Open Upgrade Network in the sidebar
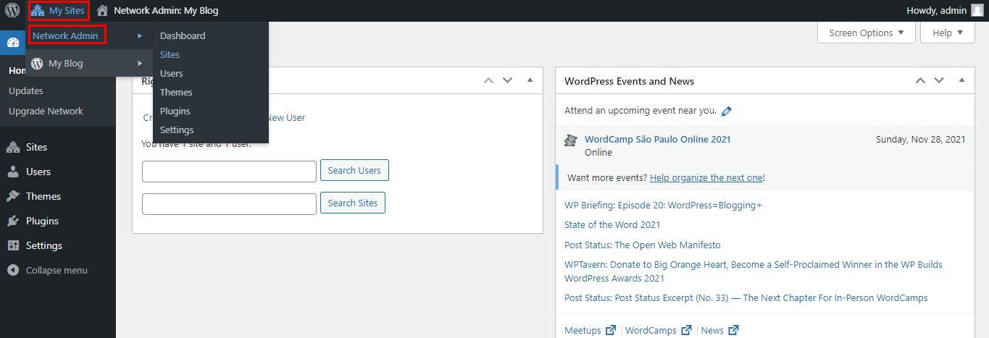989x338 pixels. tap(46, 111)
